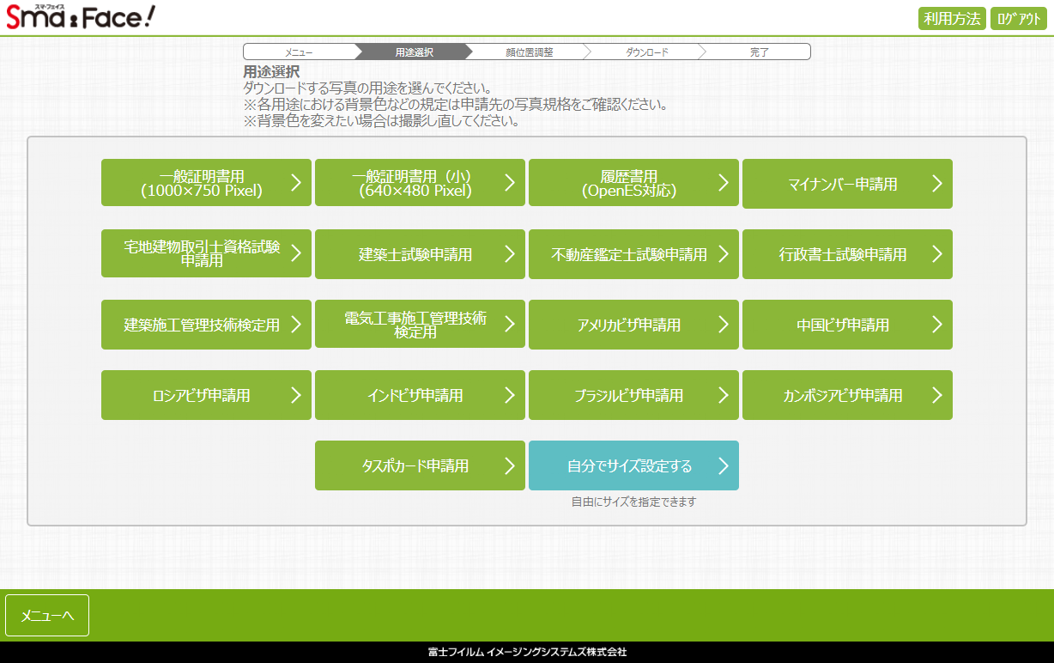Click arrow on 一般証明書用(小) 640×480 button
Screen dimensions: 1054x663
509,183
